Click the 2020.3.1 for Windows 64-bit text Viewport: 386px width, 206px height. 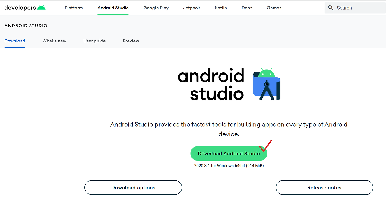coord(229,166)
